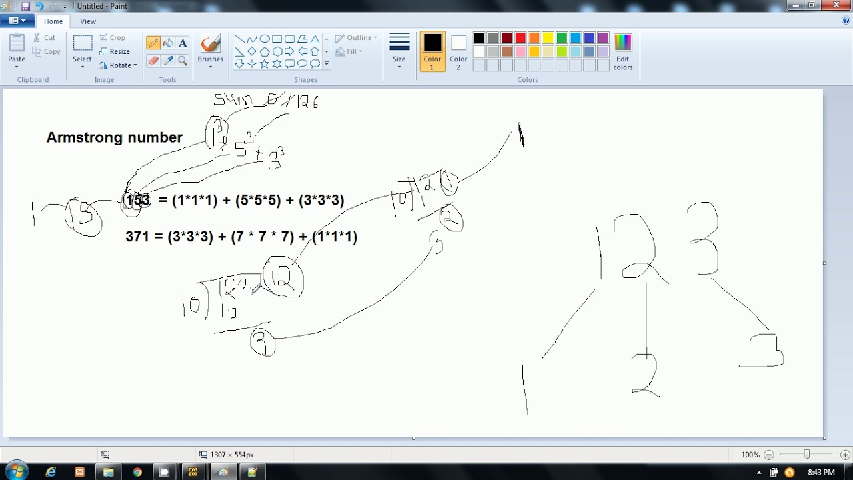Choose the Cloud callout shape
This screenshot has width=853, height=480.
click(x=315, y=64)
